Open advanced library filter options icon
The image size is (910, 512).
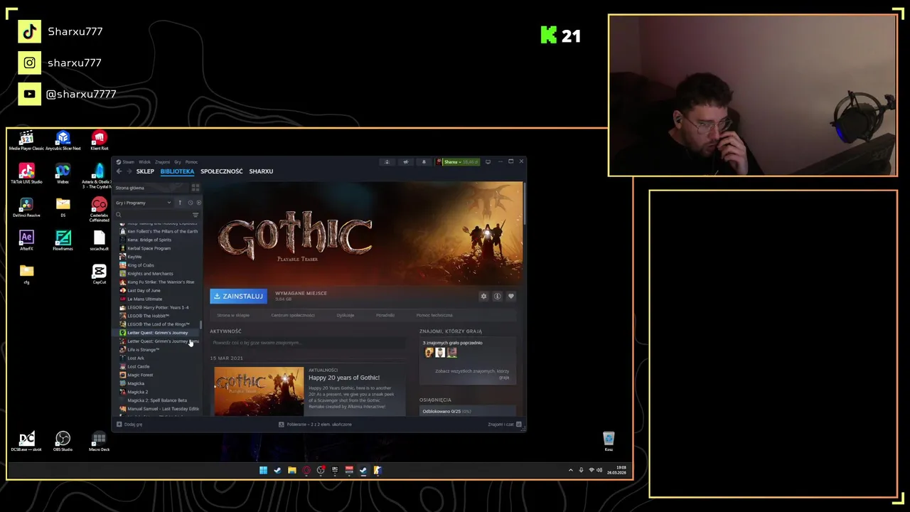(x=196, y=215)
